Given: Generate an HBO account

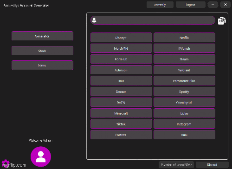Looking at the screenshot, I should [121, 81].
